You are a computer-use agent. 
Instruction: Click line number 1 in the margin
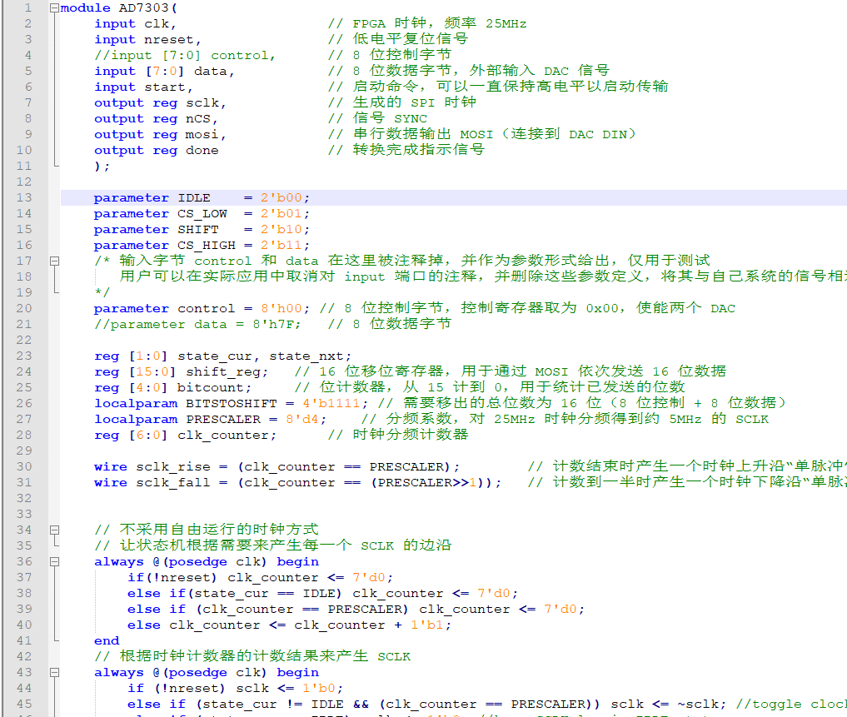(28, 8)
